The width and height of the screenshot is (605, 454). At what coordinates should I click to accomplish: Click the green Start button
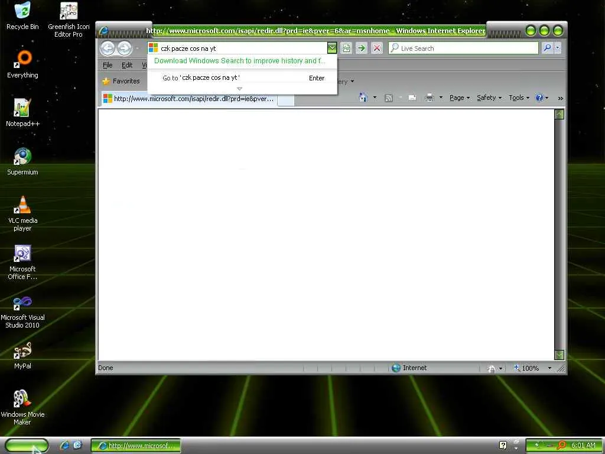tap(26, 446)
